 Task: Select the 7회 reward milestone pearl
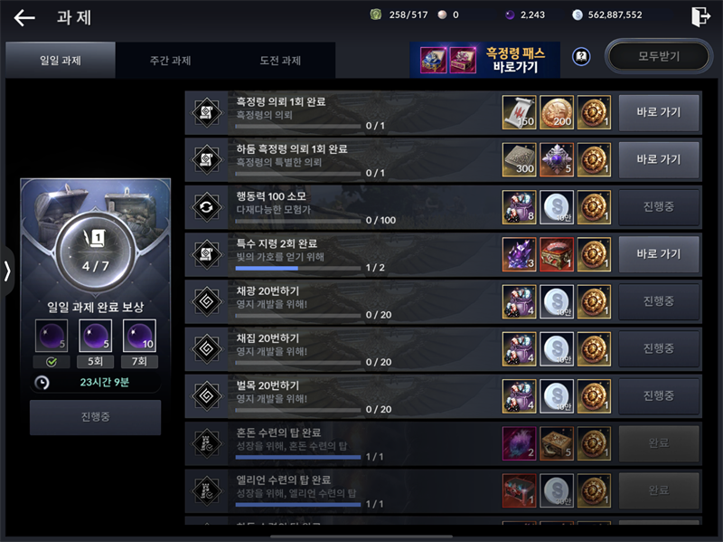pos(139,336)
